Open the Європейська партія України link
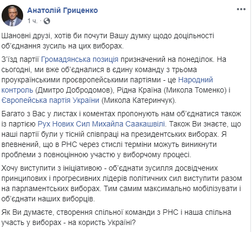 pos(50,100)
